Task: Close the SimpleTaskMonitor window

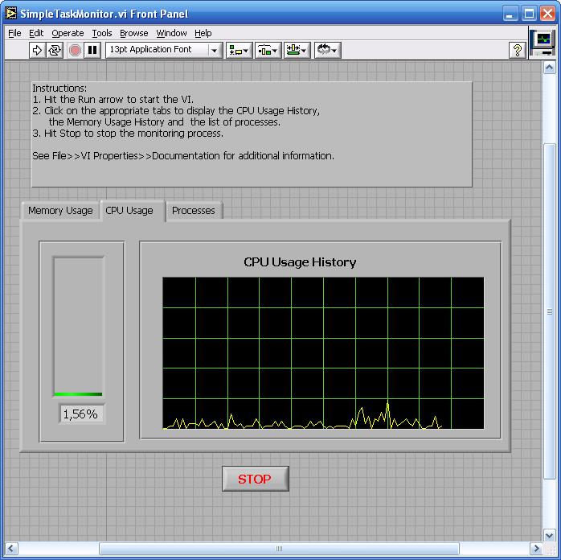Action: point(547,14)
